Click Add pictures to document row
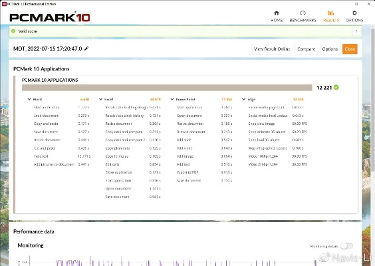The image size is (375, 266). (x=61, y=164)
